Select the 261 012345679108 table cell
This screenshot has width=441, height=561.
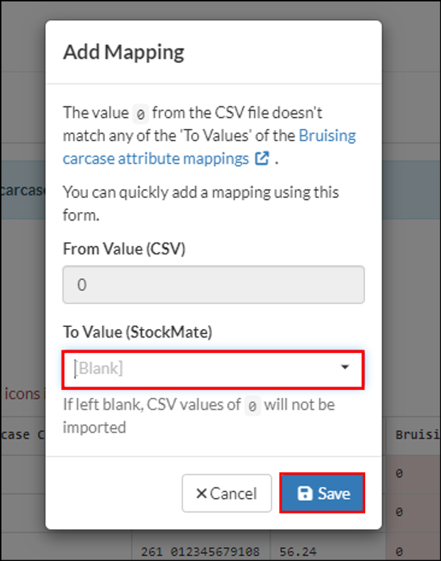pyautogui.click(x=200, y=552)
